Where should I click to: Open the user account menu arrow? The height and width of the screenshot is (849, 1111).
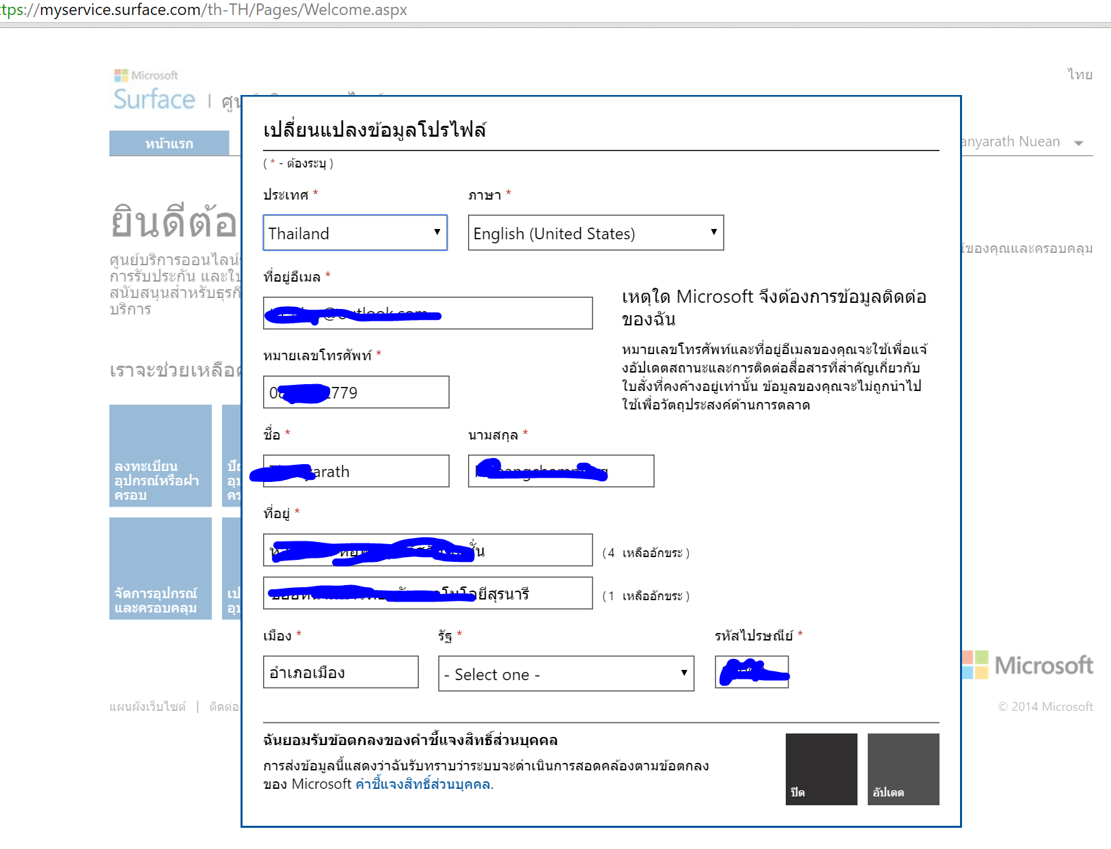point(1079,143)
